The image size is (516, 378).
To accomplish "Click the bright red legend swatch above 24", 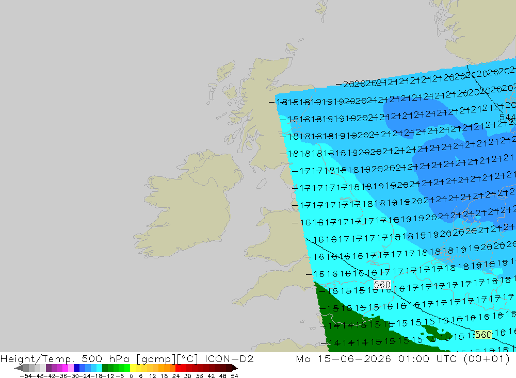I will [x=178, y=368].
